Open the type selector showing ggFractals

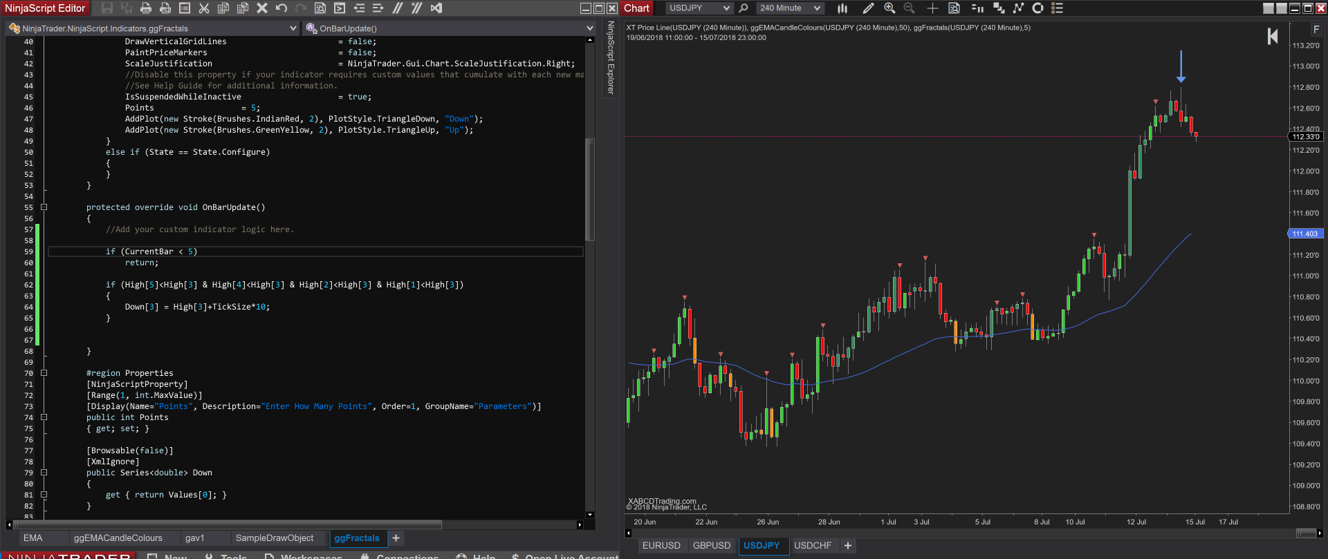pyautogui.click(x=153, y=28)
